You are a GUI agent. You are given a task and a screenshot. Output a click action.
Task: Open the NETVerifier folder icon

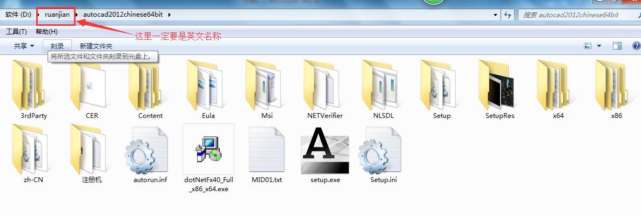(x=322, y=85)
